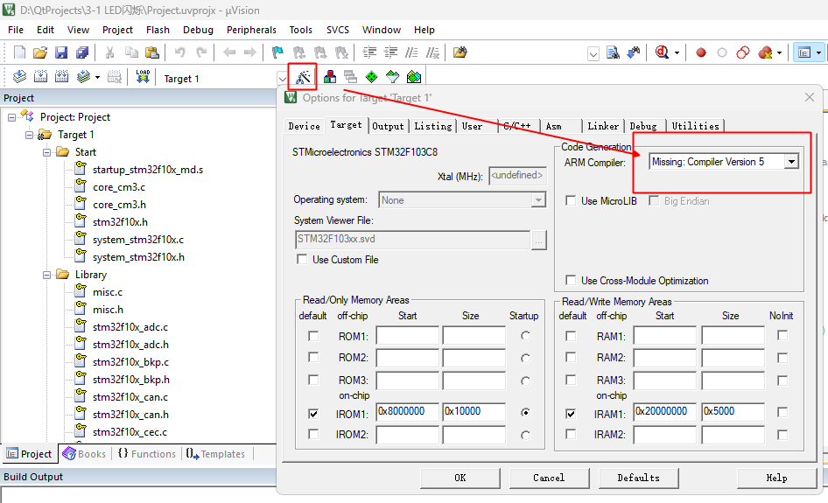This screenshot has height=503, width=828.
Task: Click the Download to flash LOAD icon
Action: click(143, 77)
